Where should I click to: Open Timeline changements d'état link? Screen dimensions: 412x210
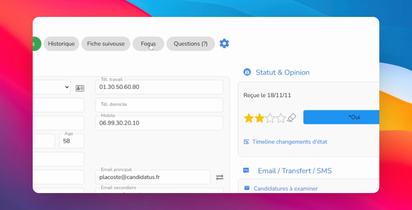click(x=289, y=142)
